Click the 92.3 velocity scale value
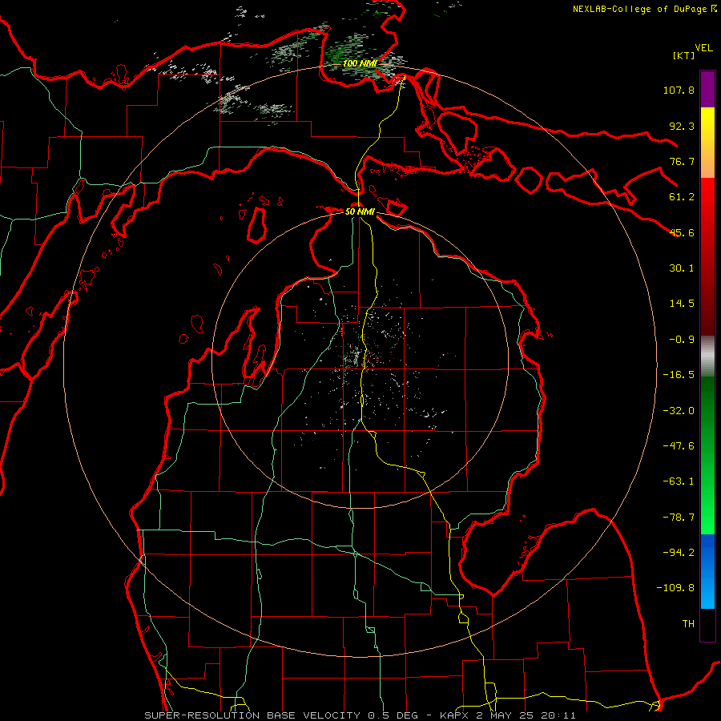721x721 pixels. pos(682,126)
